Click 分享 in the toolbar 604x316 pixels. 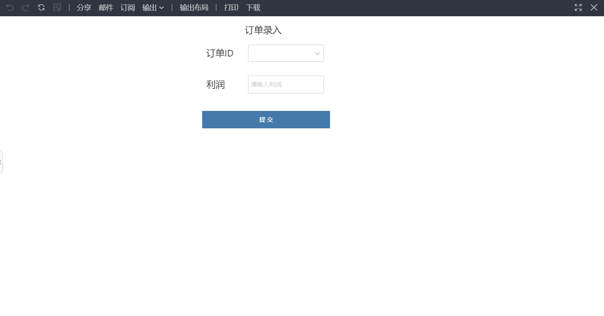(x=84, y=8)
